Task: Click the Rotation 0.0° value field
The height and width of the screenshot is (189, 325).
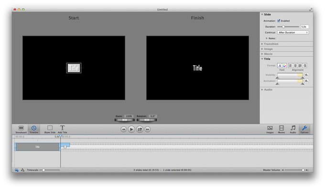Action: 153,116
